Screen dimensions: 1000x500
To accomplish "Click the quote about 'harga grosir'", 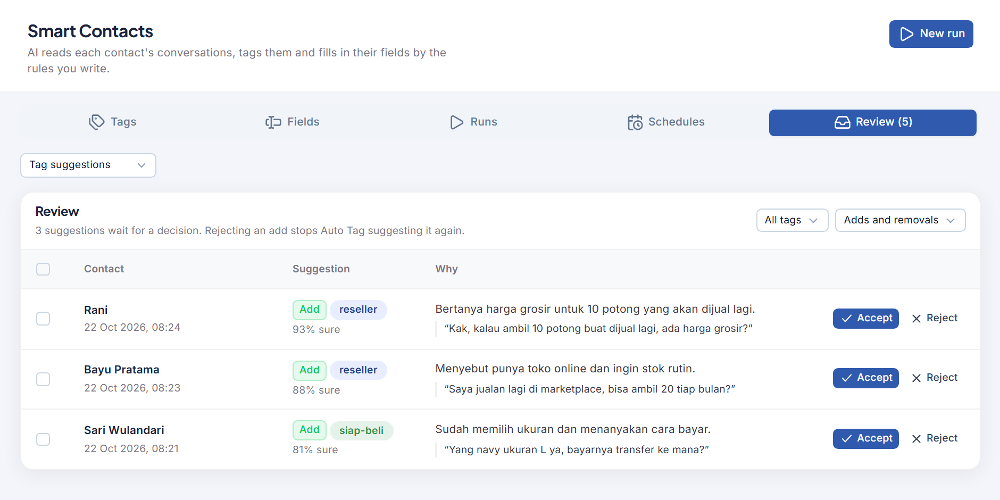I will pos(598,329).
